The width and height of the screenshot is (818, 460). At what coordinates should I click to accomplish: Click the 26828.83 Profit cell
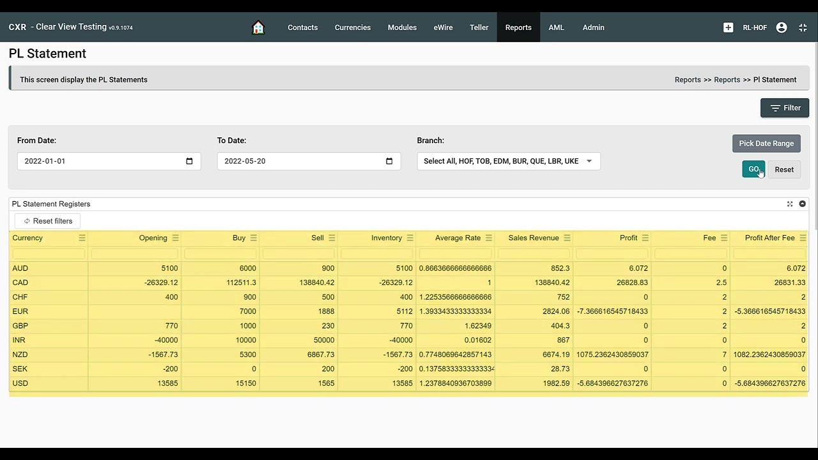[x=612, y=282]
